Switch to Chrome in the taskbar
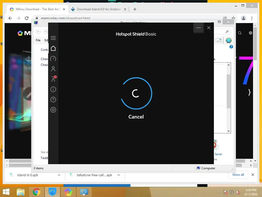This screenshot has height=197, width=262. (36, 192)
